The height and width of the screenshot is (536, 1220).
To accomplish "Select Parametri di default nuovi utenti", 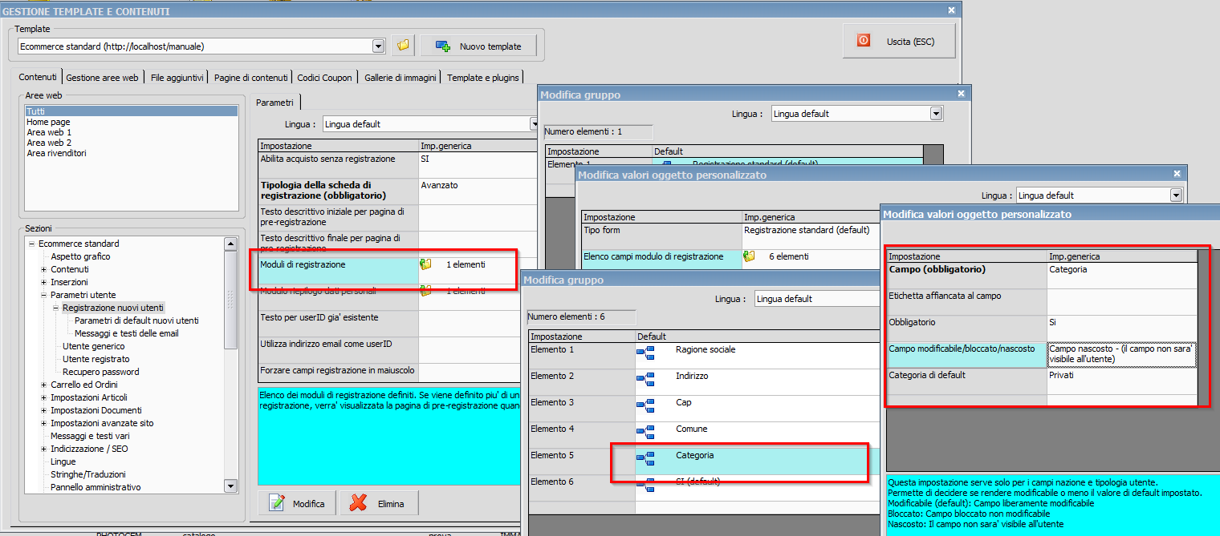I will click(x=136, y=320).
